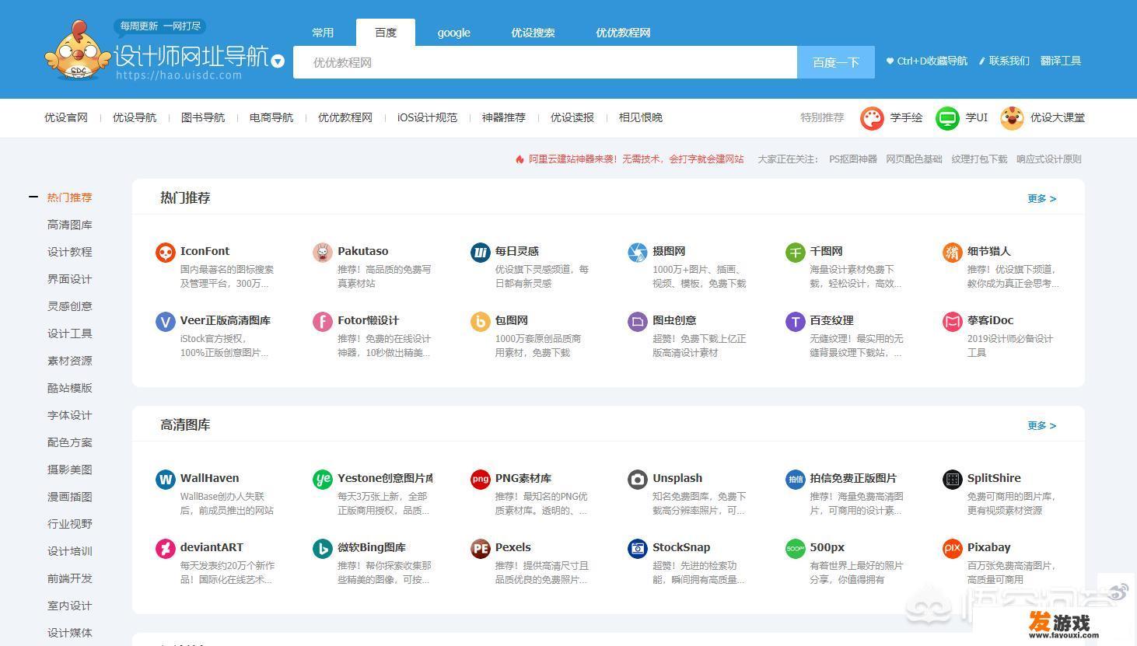Click the 优设大课堂 chicken icon
The image size is (1137, 646).
pos(1012,118)
